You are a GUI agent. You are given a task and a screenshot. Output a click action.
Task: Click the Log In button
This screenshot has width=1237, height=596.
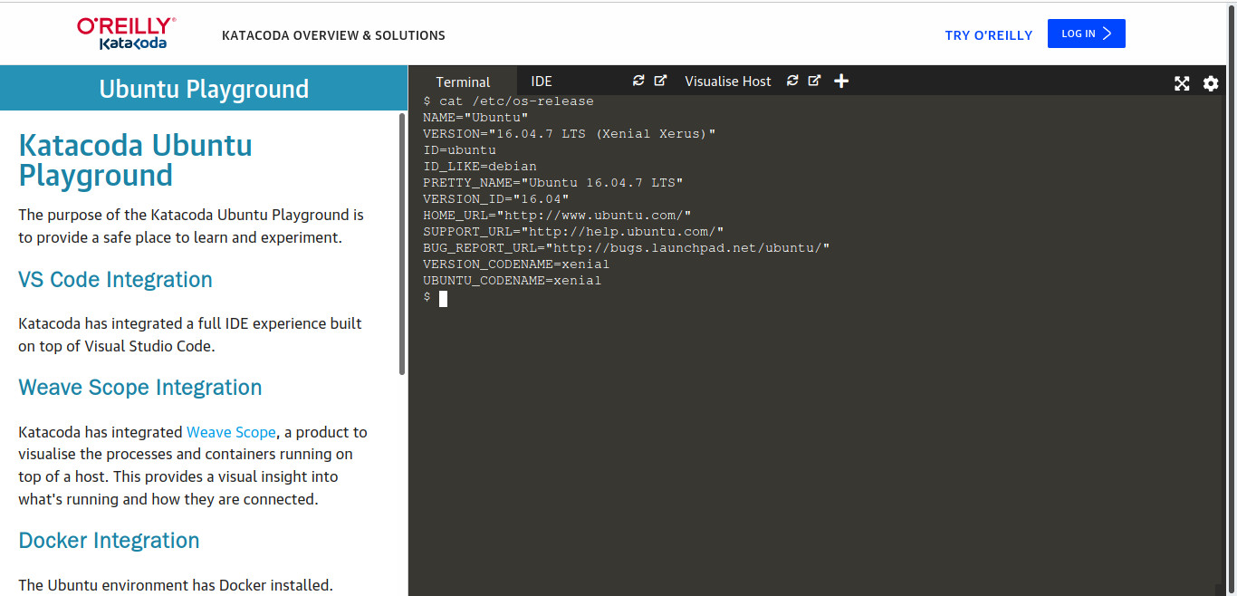(x=1087, y=34)
